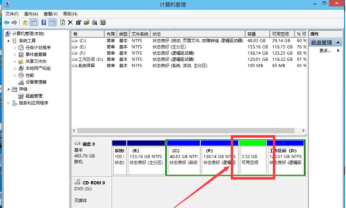Select the 5.52 GB free space partition
Image resolution: width=346 pixels, height=208 pixels.
(x=253, y=159)
